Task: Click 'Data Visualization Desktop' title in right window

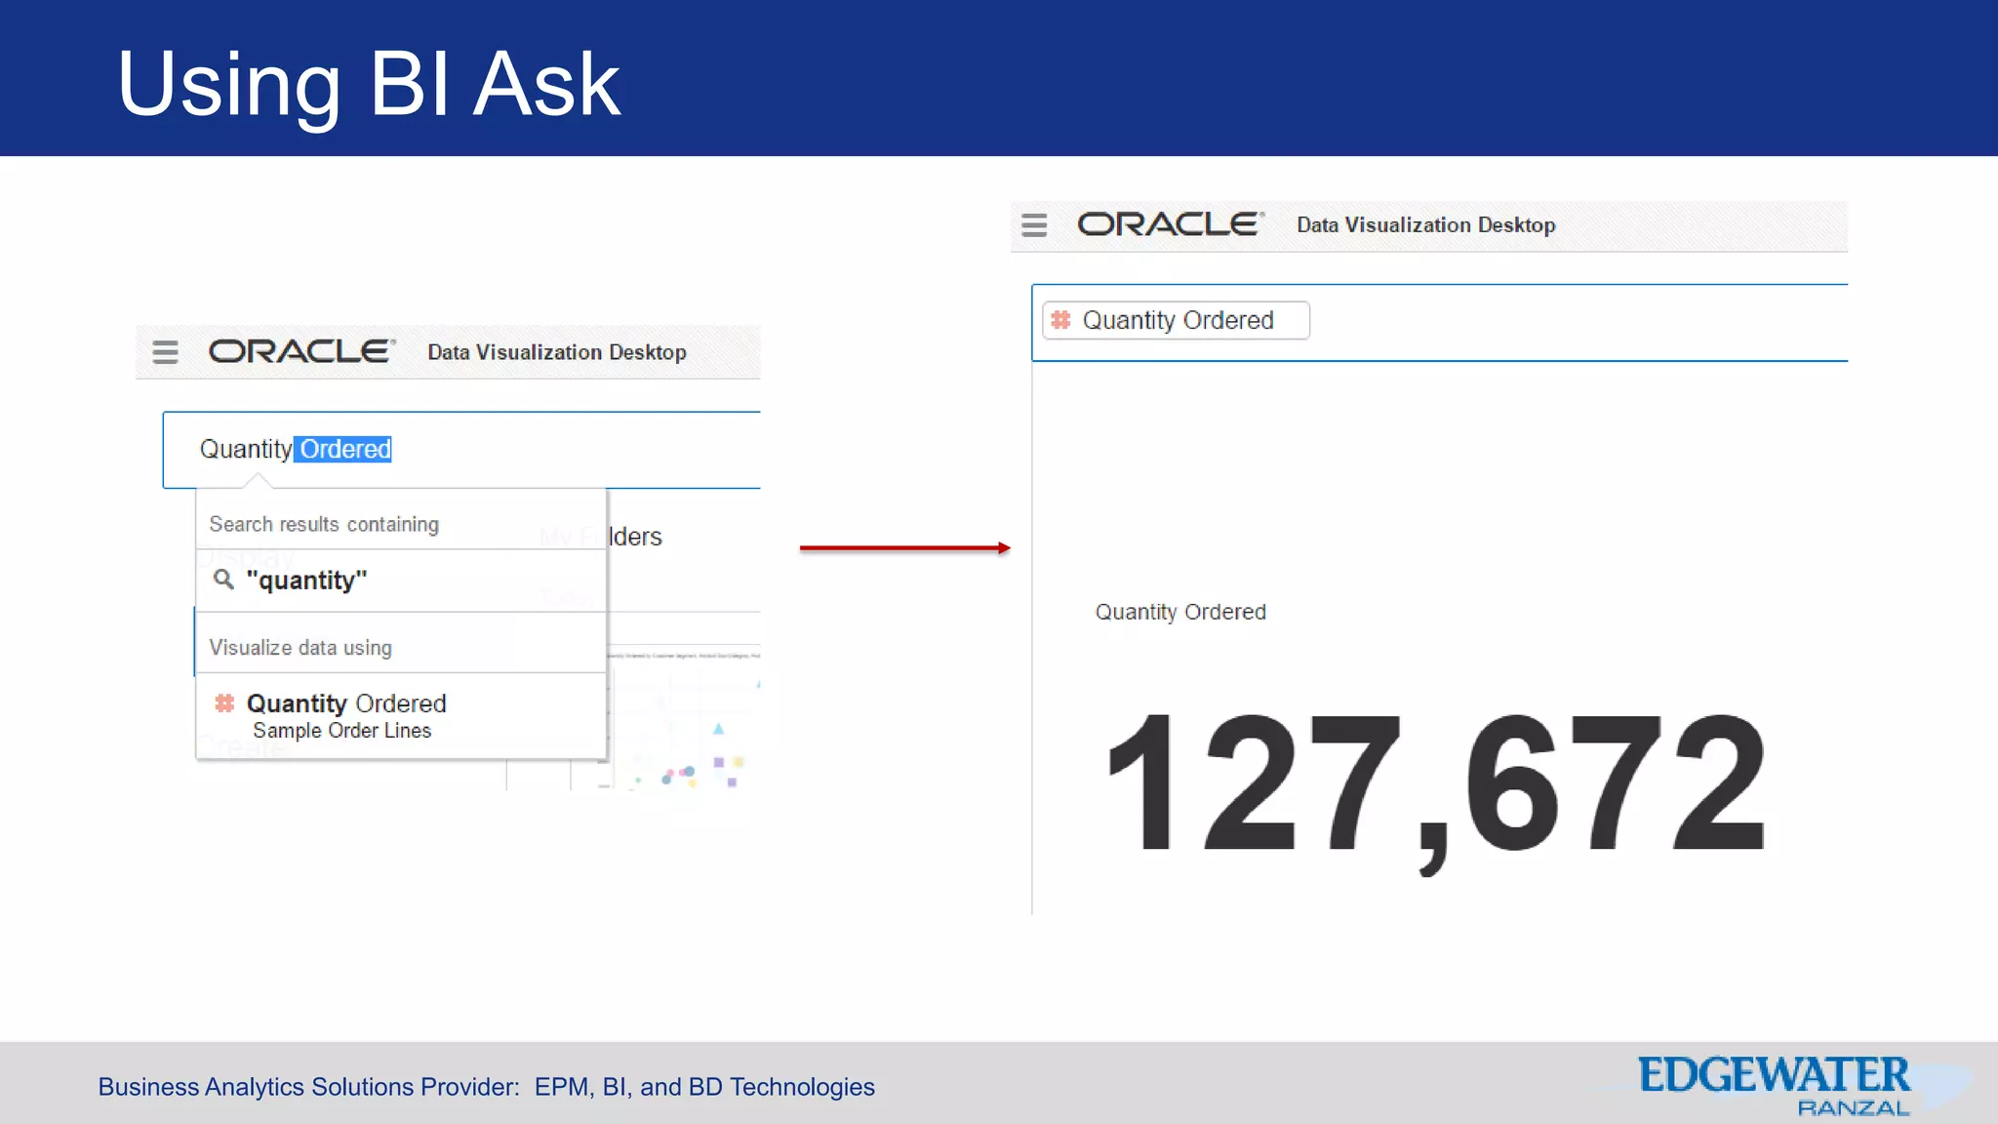Action: coord(1426,225)
